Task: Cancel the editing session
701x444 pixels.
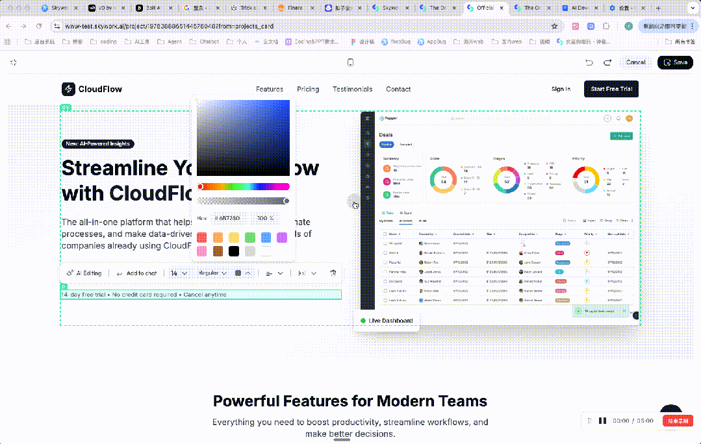Action: [x=636, y=62]
